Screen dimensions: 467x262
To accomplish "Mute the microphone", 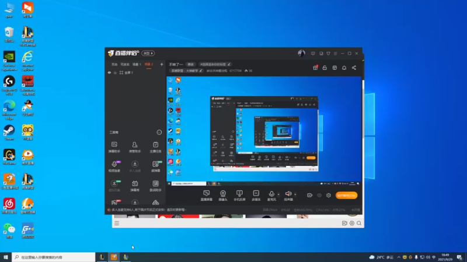I will point(271,196).
